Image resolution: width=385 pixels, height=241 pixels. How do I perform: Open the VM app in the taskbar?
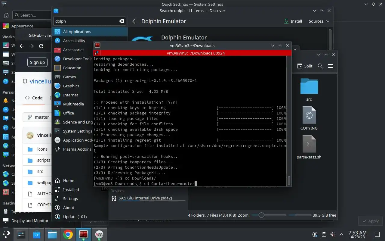(x=99, y=234)
